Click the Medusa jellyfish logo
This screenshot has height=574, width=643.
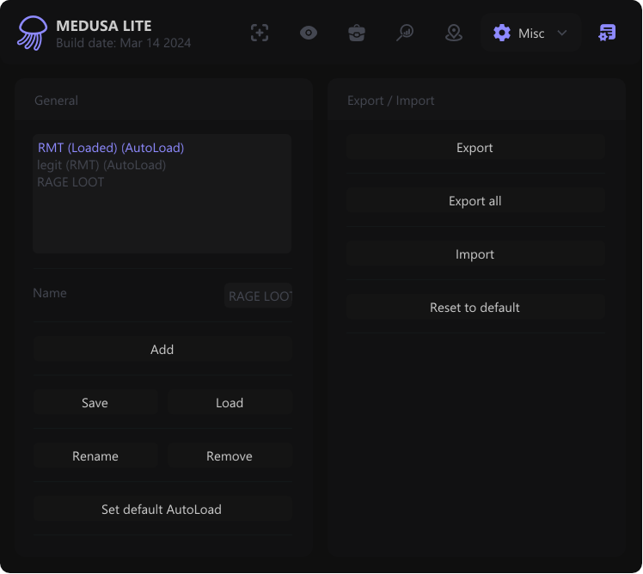coord(33,33)
